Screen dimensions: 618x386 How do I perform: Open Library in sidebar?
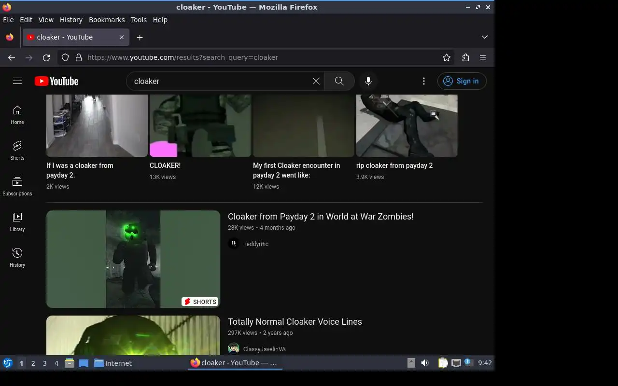(17, 222)
